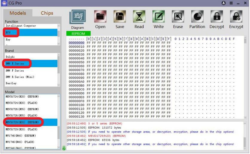The height and width of the screenshot is (154, 250).
Task: Click log line 'EEPROM: 65536 bytes'
Action: point(104,140)
